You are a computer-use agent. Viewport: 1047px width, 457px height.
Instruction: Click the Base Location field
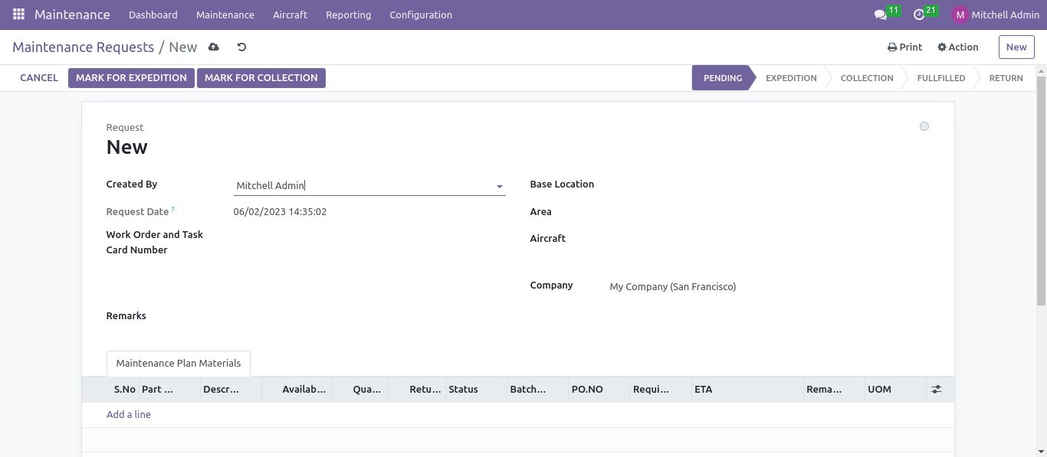770,184
